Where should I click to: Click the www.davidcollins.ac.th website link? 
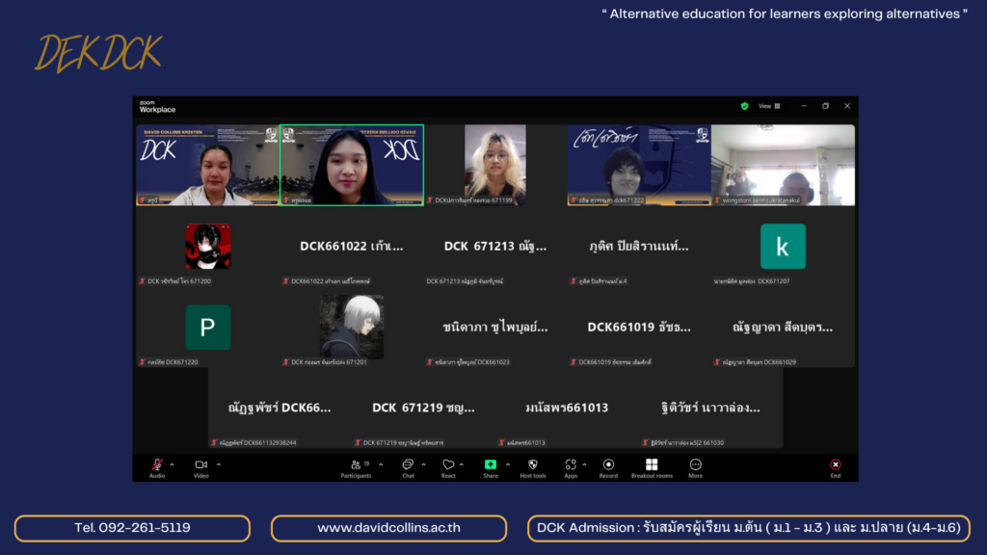click(x=388, y=528)
